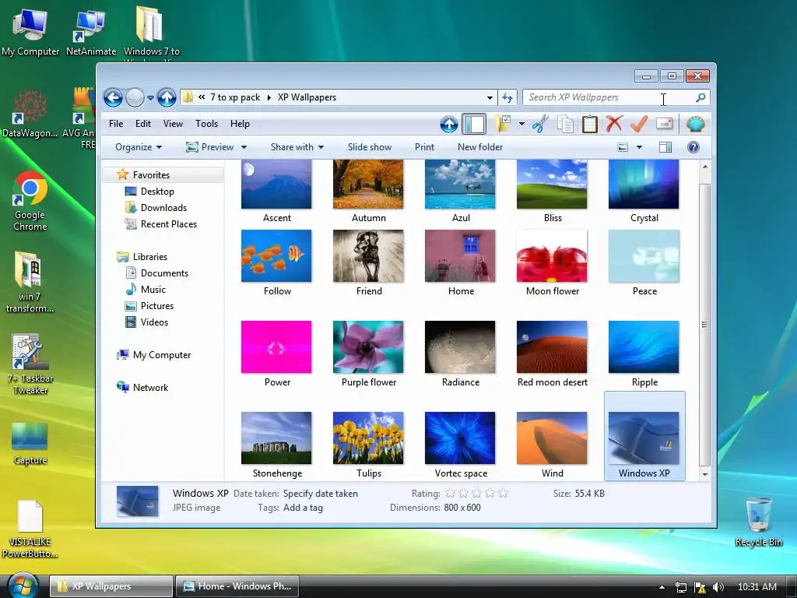Select the Tulips wallpaper thumbnail
The height and width of the screenshot is (598, 797).
[x=368, y=445]
